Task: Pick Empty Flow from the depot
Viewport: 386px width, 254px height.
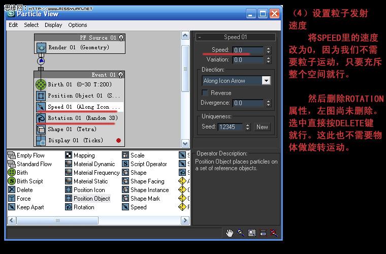Action: [x=26, y=155]
